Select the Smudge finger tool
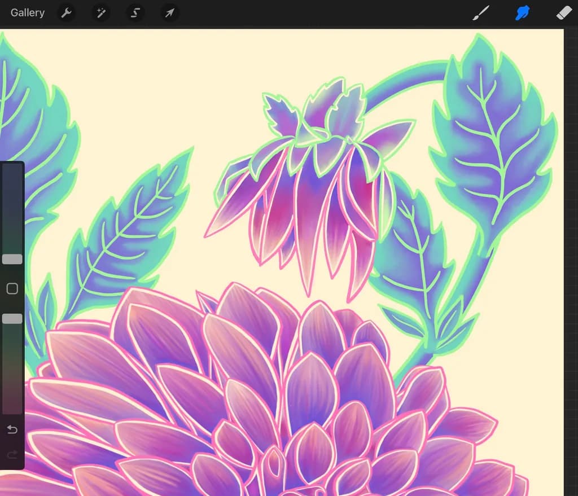 coord(523,13)
